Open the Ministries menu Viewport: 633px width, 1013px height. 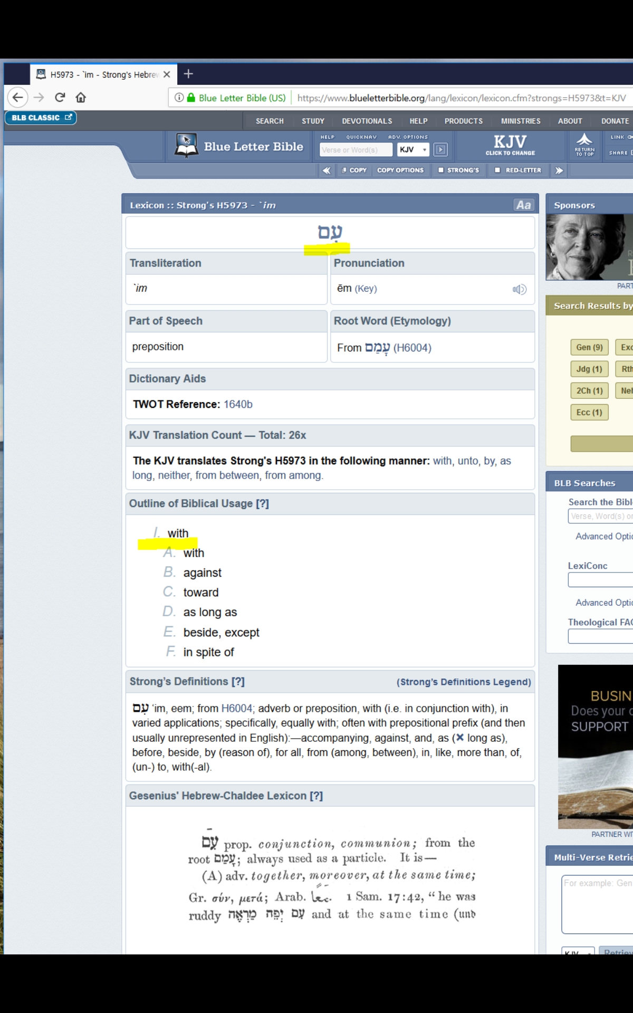point(521,121)
